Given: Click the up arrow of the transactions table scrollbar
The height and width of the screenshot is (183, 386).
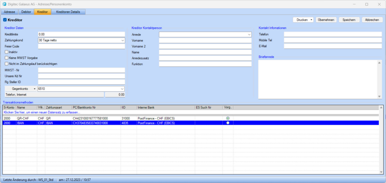Looking at the screenshot, I should pyautogui.click(x=381, y=108).
